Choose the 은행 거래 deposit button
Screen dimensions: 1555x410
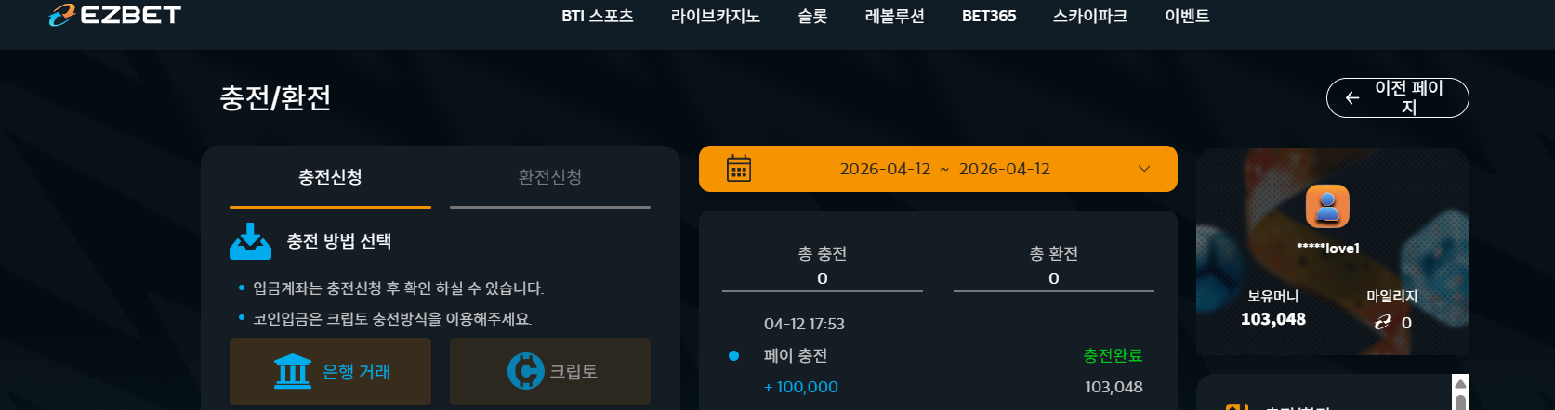(330, 371)
